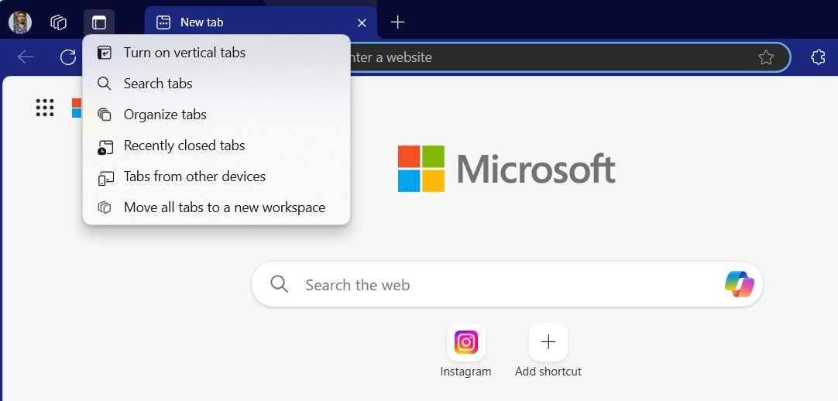
Task: Click the magnifier icon in web search box
Action: 279,284
